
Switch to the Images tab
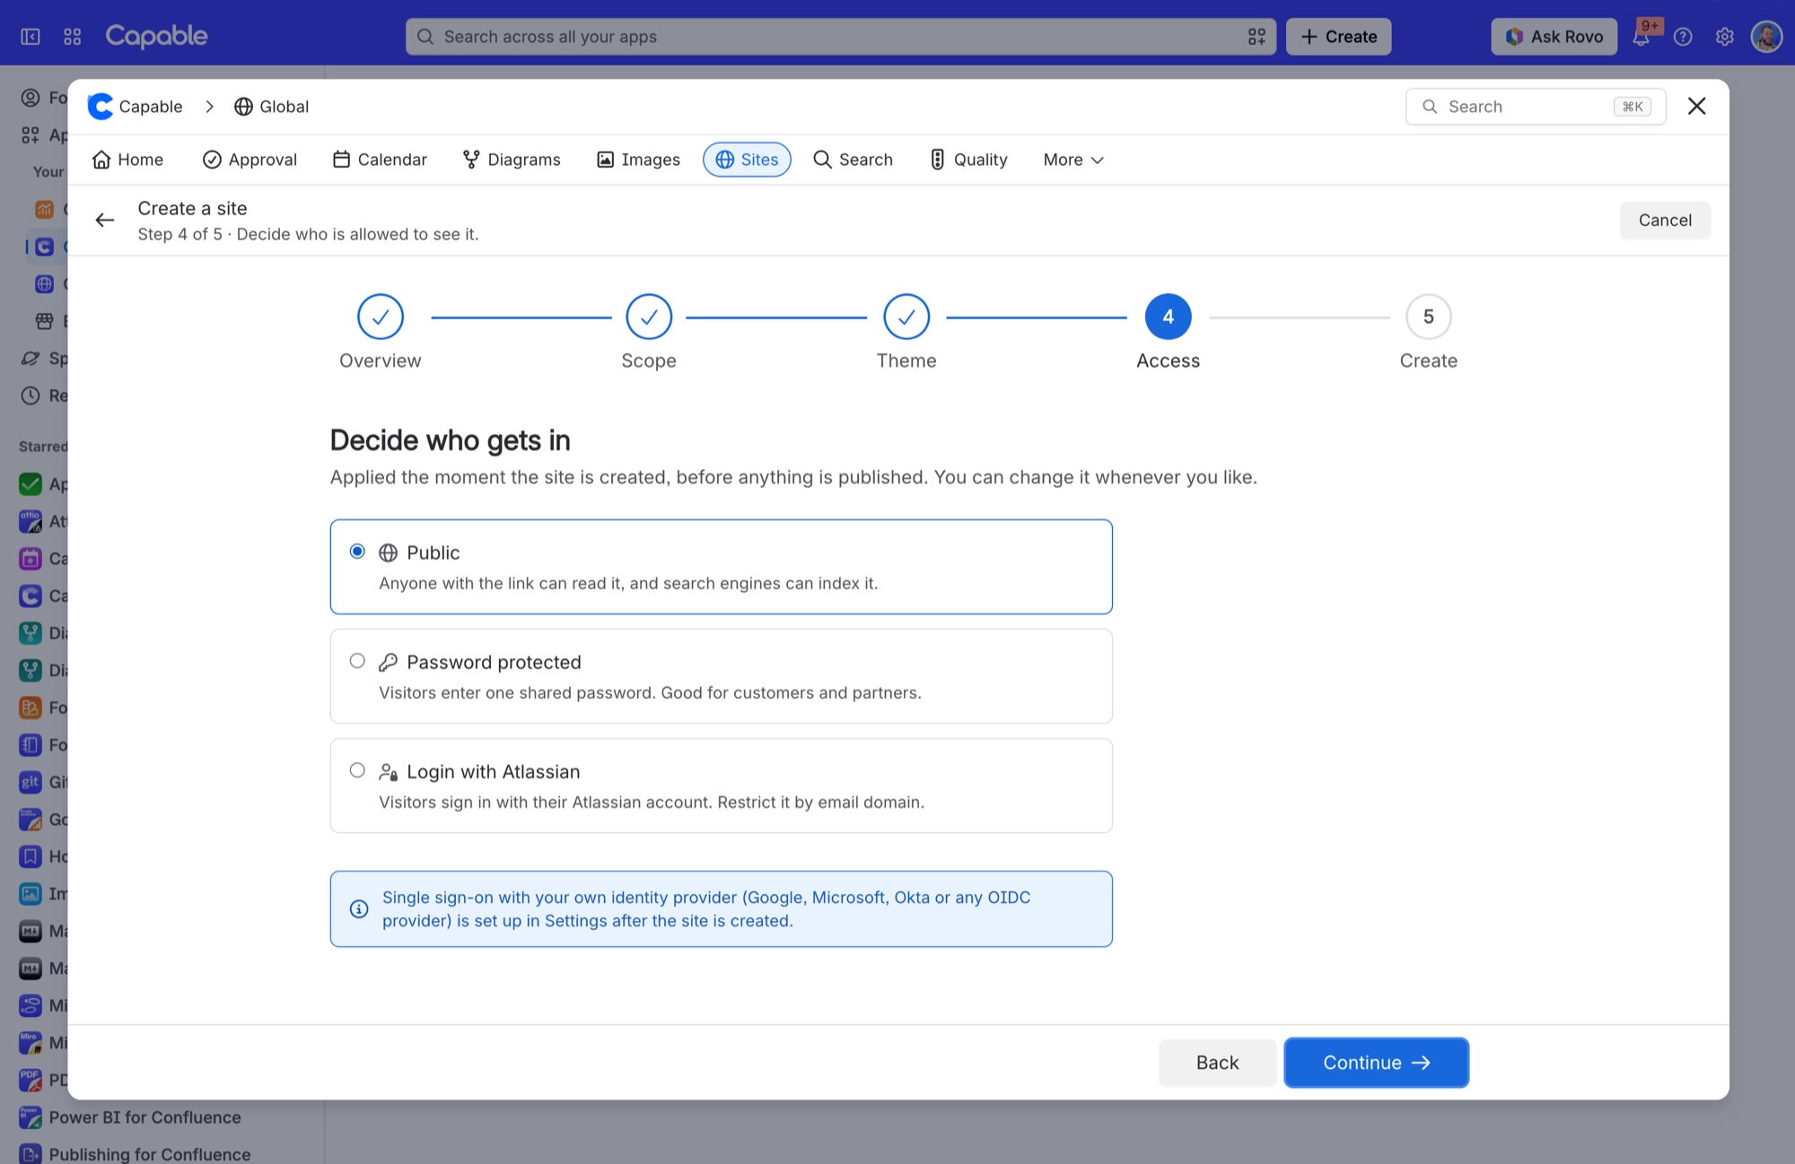tap(638, 160)
